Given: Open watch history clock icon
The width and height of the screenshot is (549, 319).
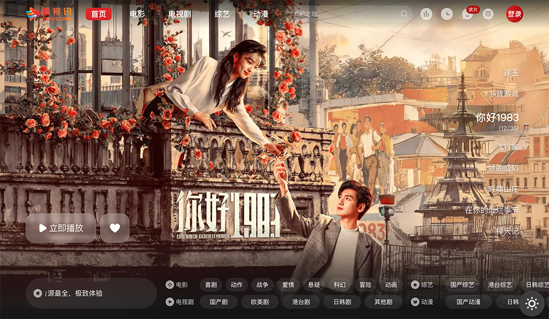Looking at the screenshot, I should point(447,14).
